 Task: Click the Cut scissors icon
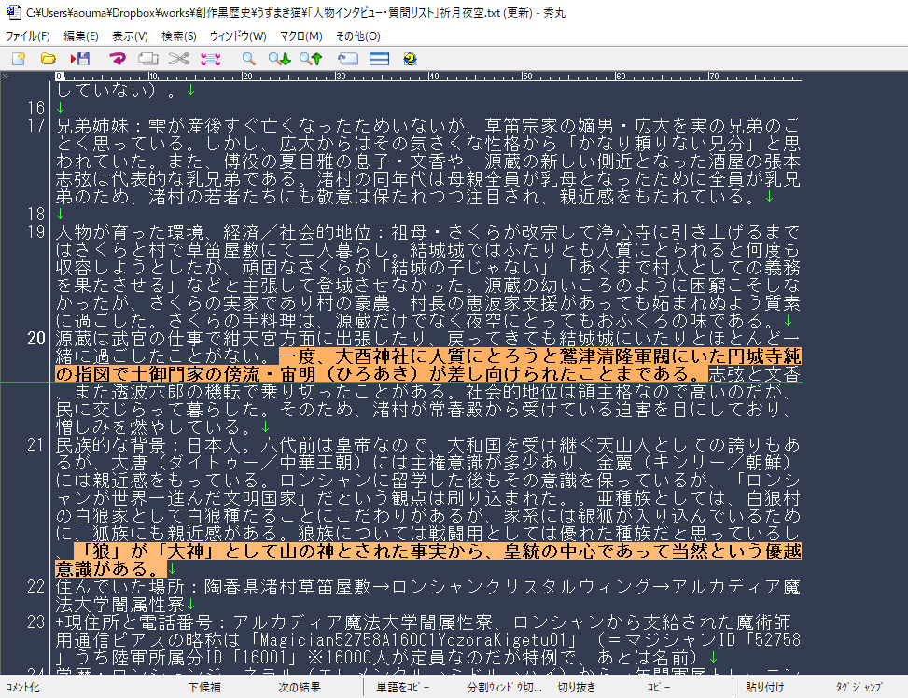(x=179, y=59)
